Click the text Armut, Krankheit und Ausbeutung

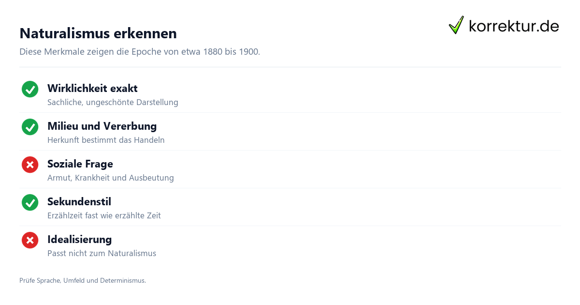click(x=111, y=178)
